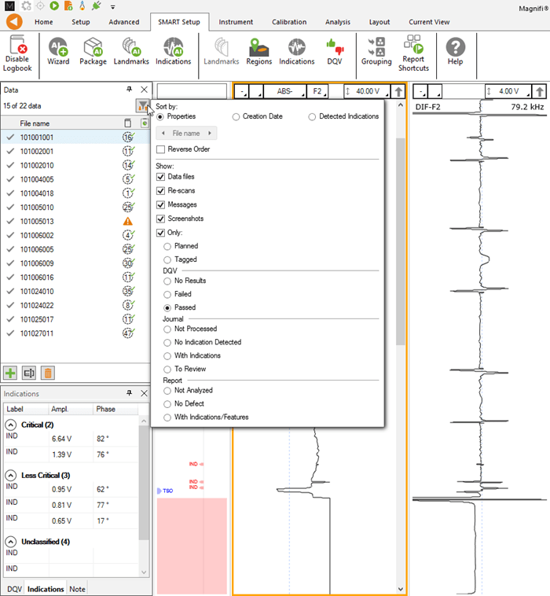Image resolution: width=550 pixels, height=596 pixels.
Task: Click the Disable Logbook icon
Action: (17, 47)
